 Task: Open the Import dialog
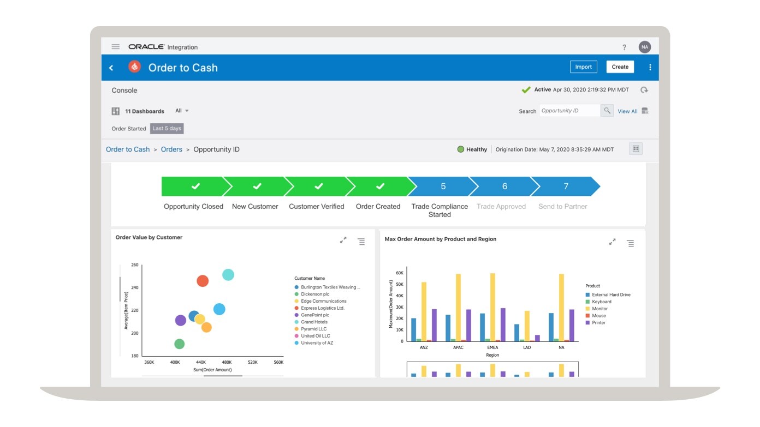(583, 67)
